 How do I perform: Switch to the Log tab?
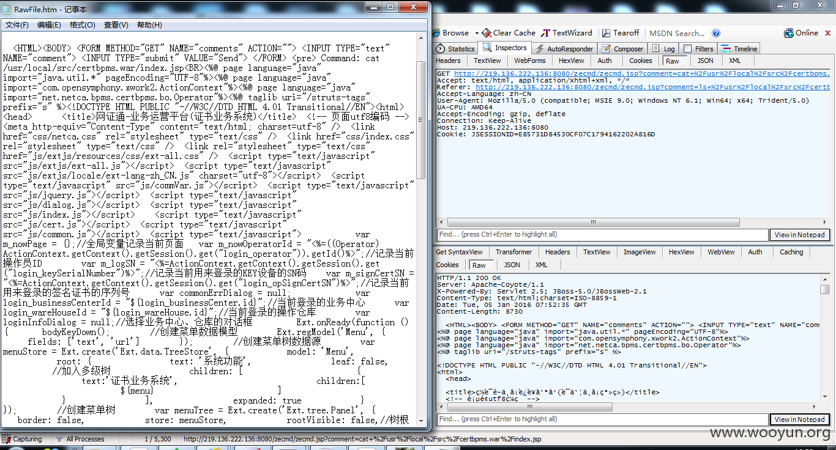click(664, 49)
